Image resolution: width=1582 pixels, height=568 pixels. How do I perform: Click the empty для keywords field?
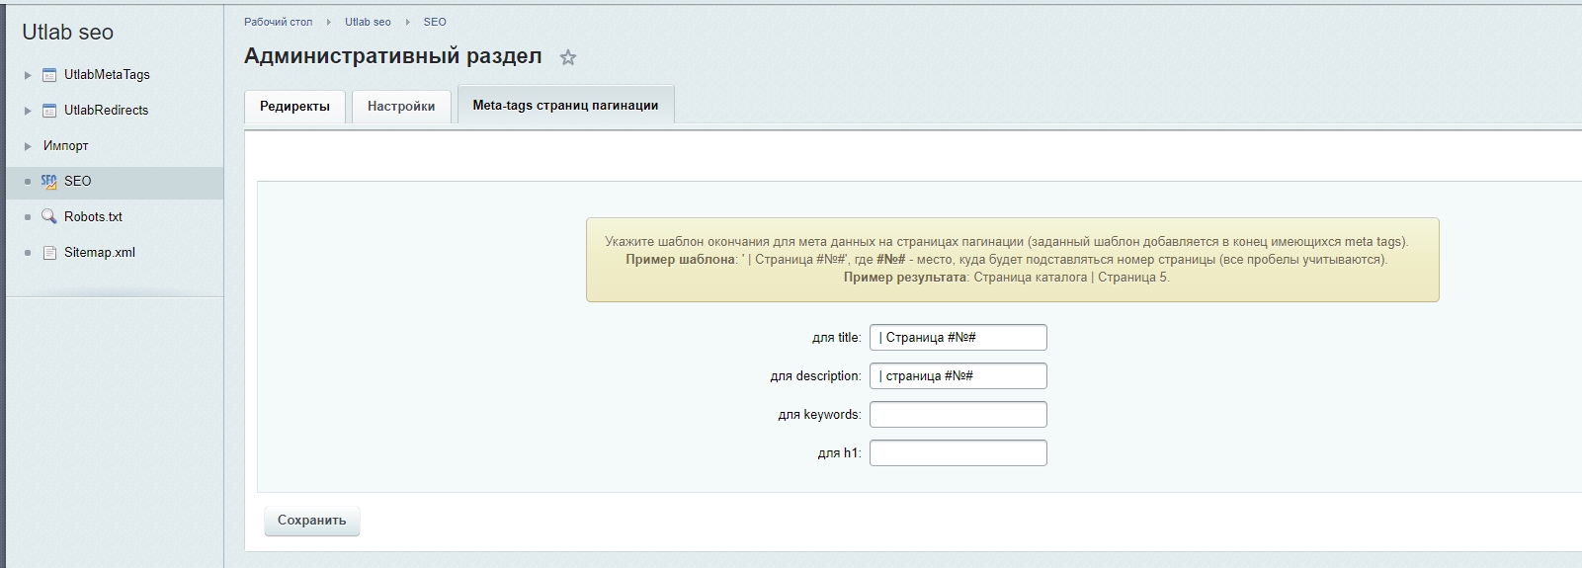(x=958, y=415)
